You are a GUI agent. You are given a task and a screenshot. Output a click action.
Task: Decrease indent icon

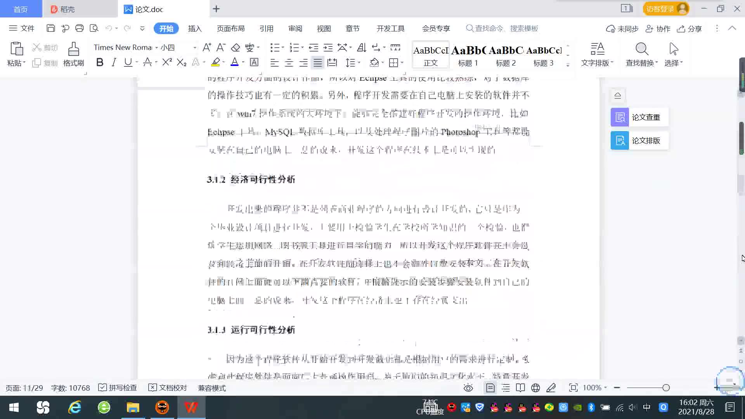click(x=314, y=47)
